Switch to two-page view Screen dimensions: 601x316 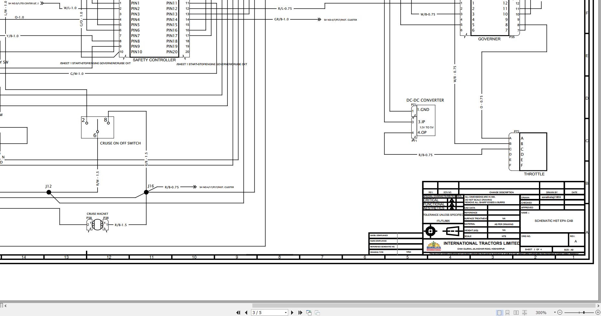(x=516, y=312)
